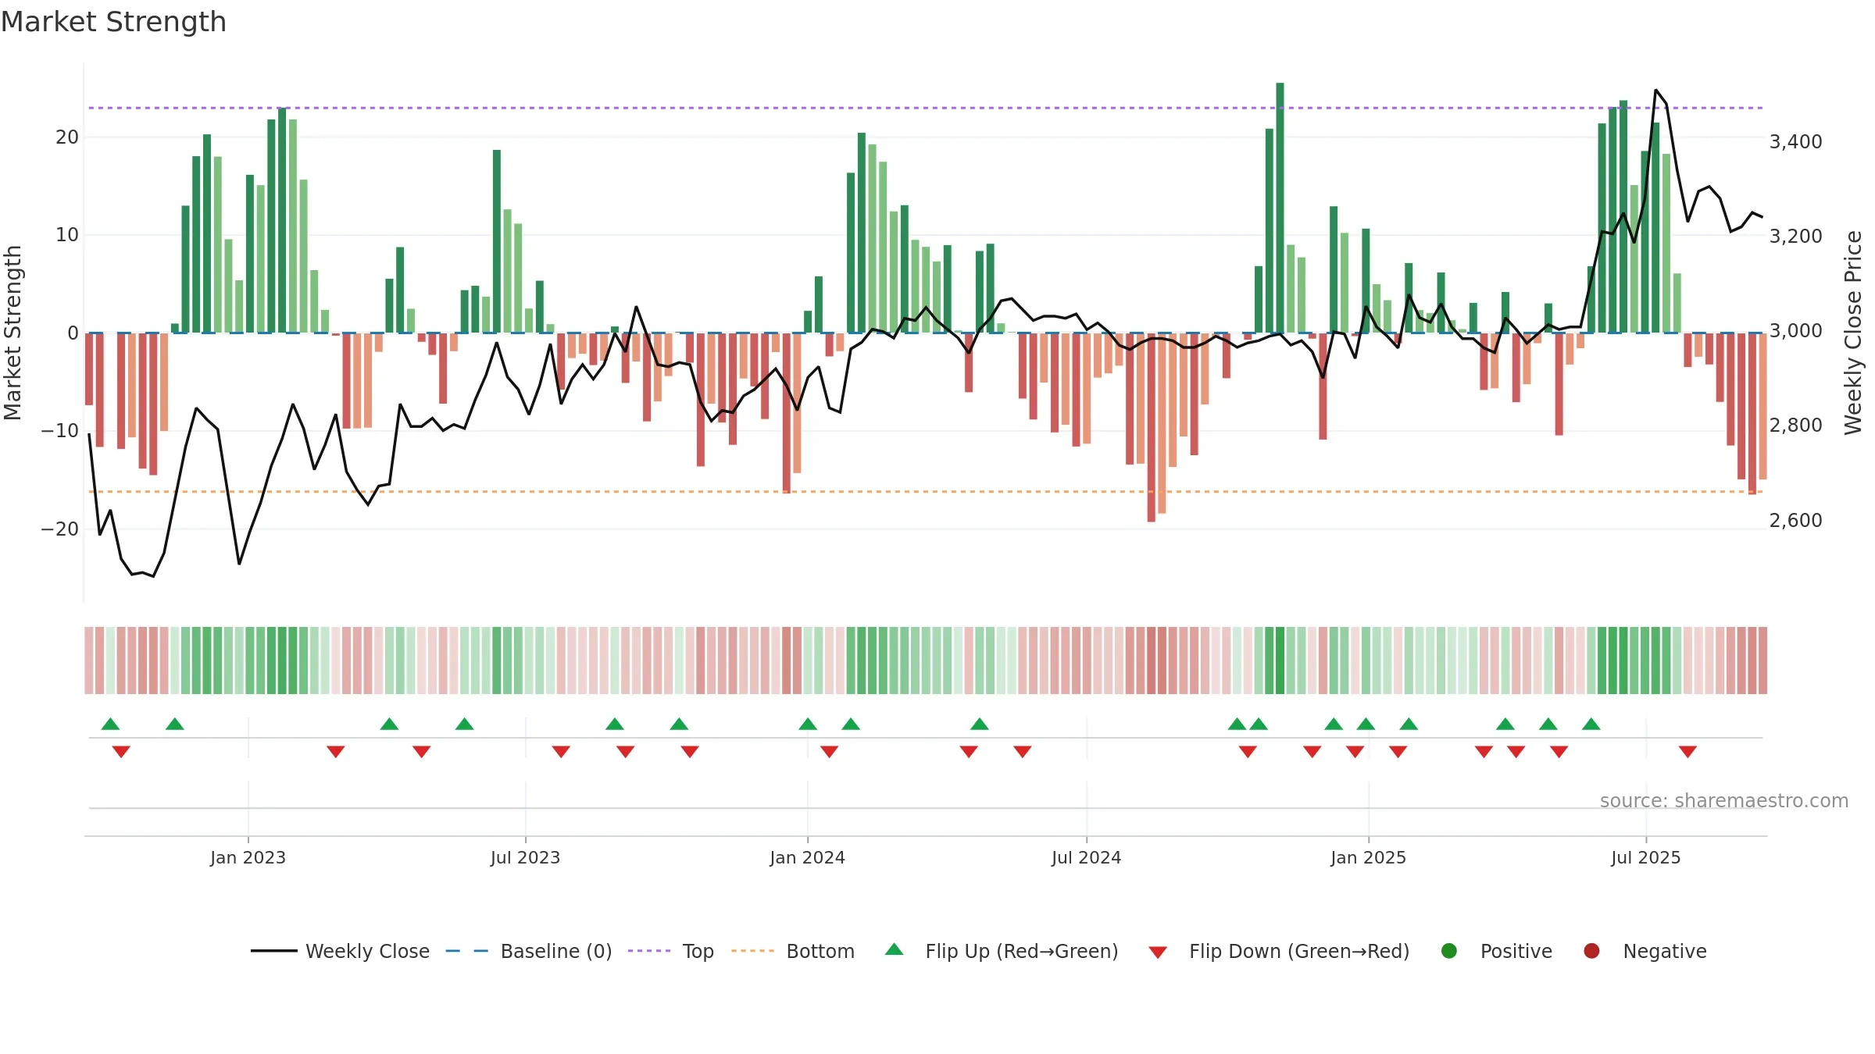
Task: Click the orange dotted Bottom threshold line
Action: pos(926,492)
